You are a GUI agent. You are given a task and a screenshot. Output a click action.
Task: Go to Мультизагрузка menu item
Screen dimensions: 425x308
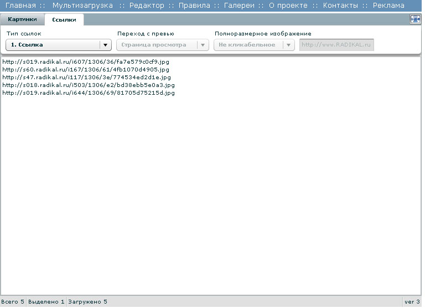tap(82, 6)
